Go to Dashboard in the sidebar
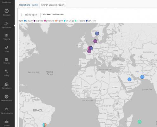 (x=7, y=3)
